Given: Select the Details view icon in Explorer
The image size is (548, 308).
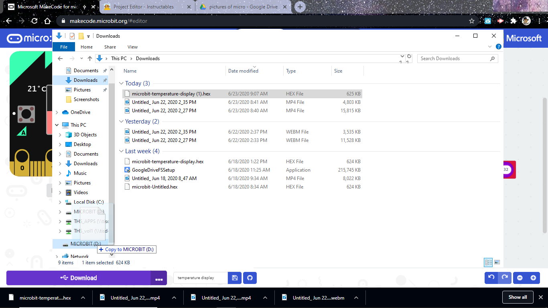Looking at the screenshot, I should (488, 262).
